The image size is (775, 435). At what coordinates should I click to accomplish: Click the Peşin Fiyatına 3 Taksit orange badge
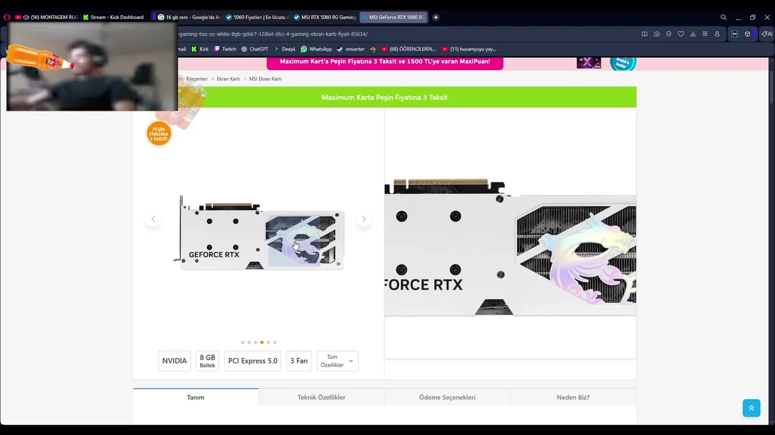tap(159, 134)
